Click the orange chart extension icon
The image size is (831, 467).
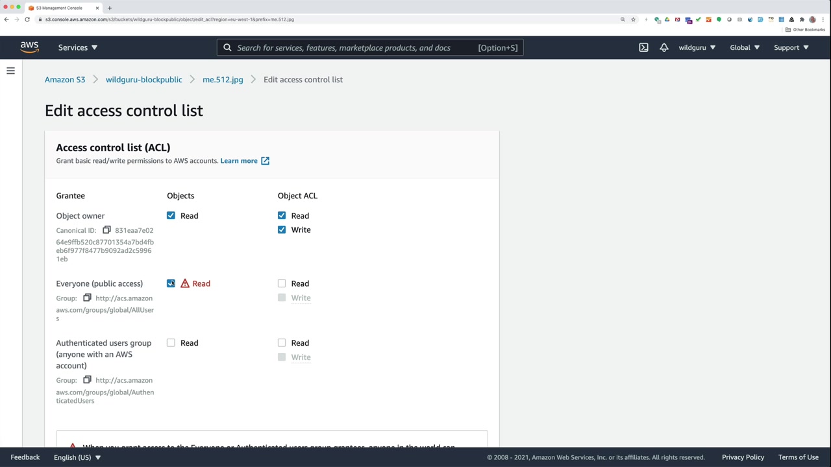[708, 19]
